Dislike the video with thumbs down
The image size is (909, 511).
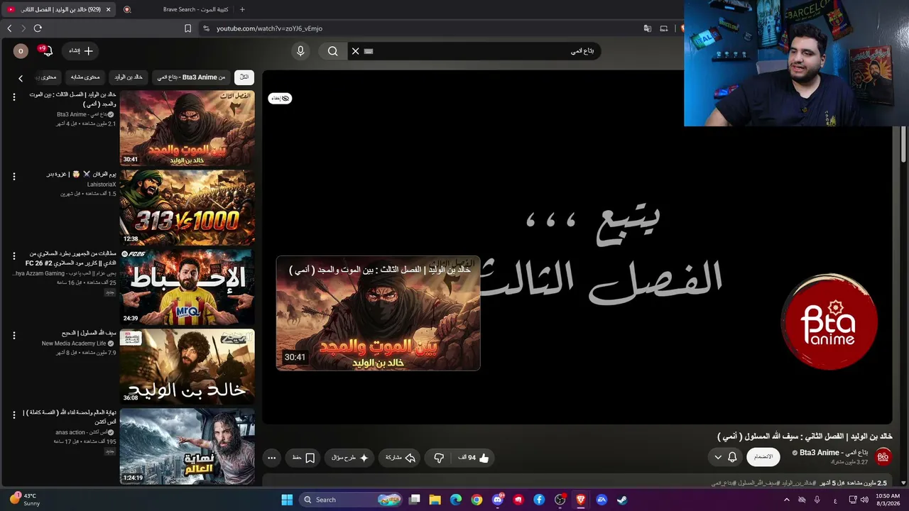(439, 458)
